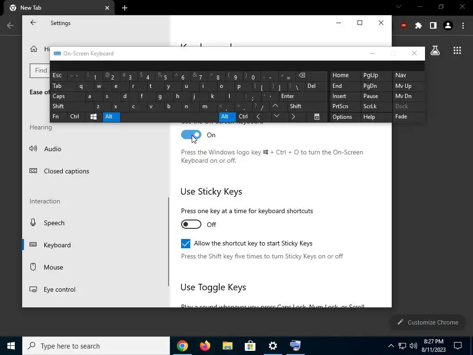This screenshot has width=473, height=355.
Task: Enable the Sticky Keys toggle
Action: 191,224
